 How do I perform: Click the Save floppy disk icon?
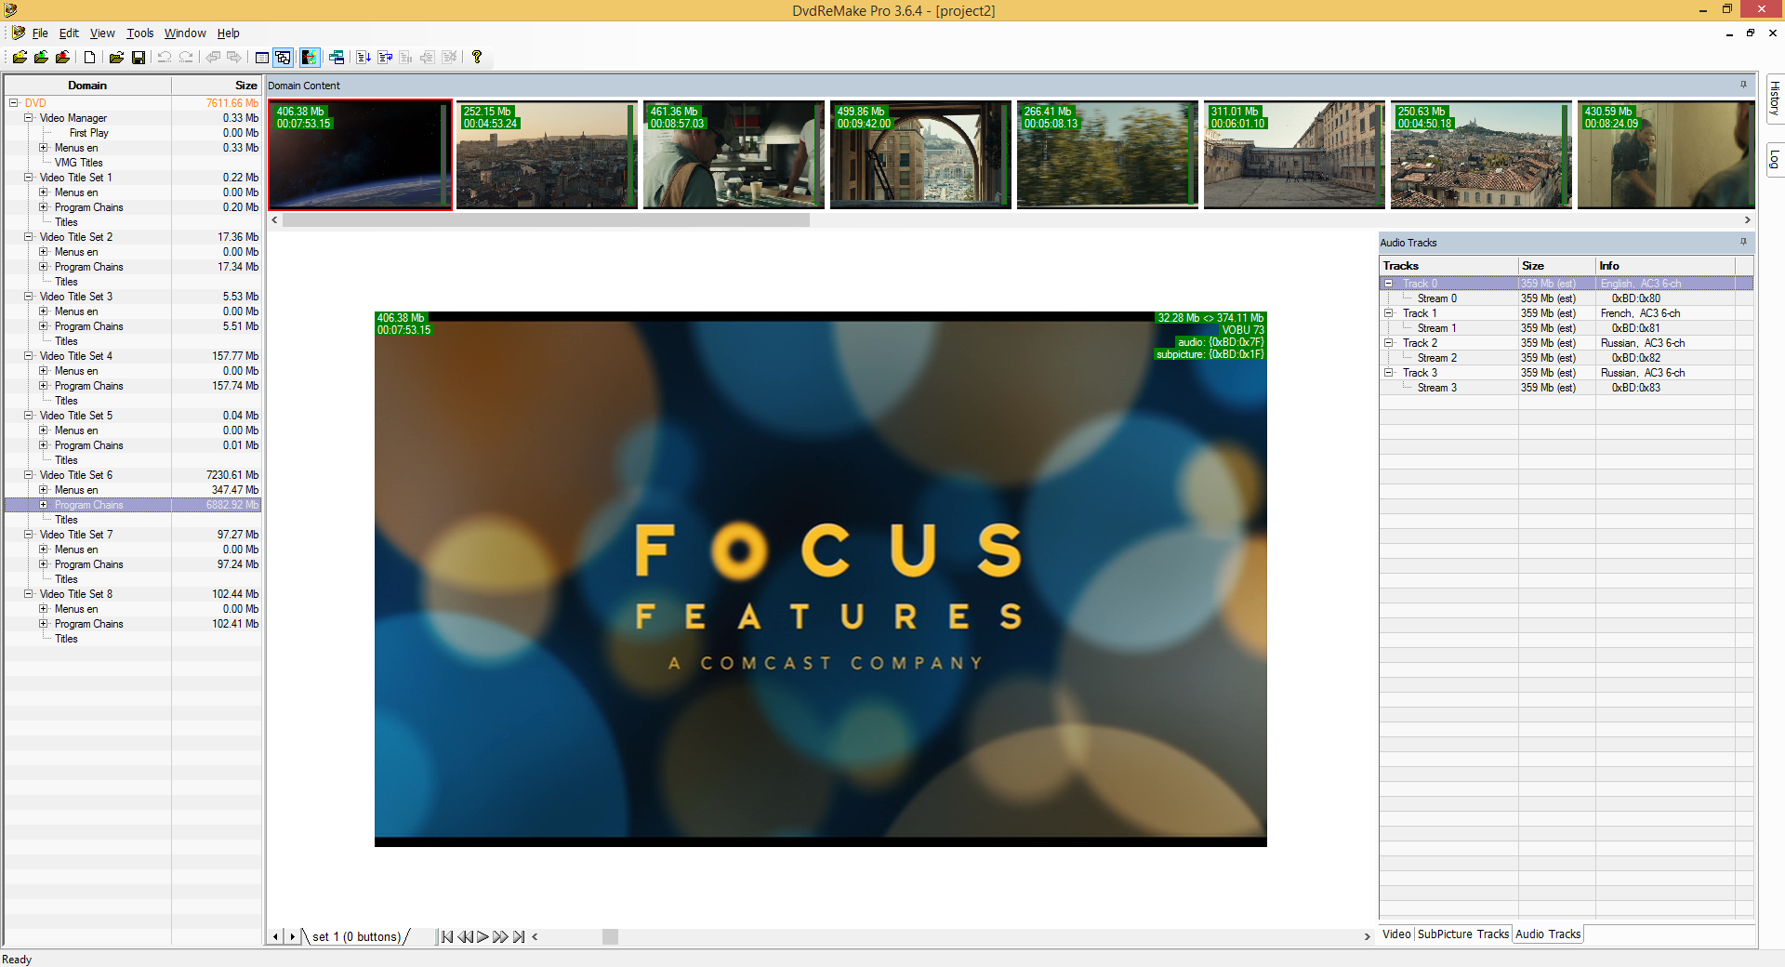point(139,58)
